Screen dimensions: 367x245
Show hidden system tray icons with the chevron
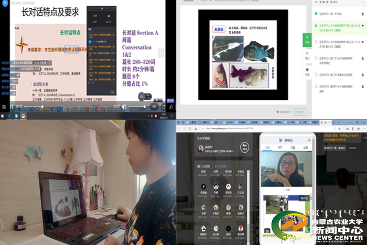click(x=148, y=116)
